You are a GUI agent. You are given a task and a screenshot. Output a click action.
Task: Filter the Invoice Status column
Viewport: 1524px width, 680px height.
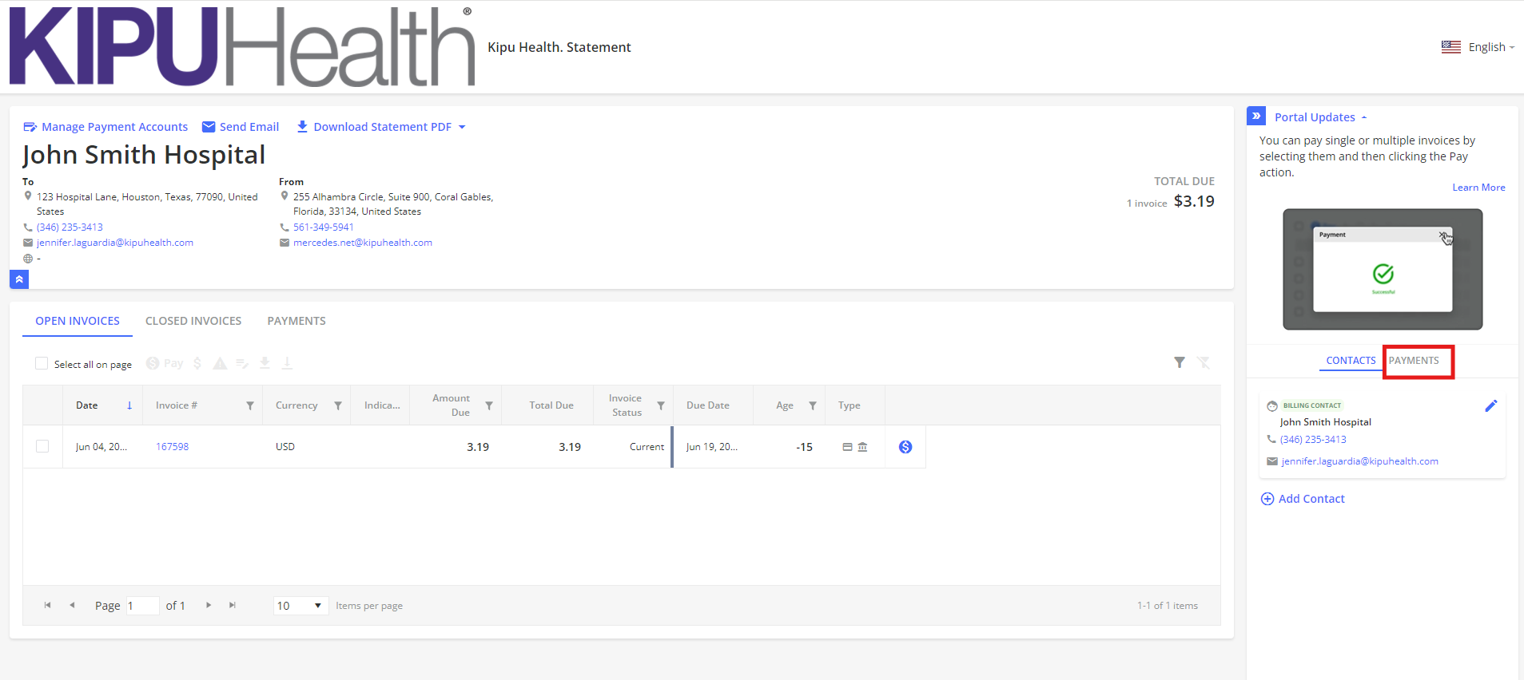point(661,405)
